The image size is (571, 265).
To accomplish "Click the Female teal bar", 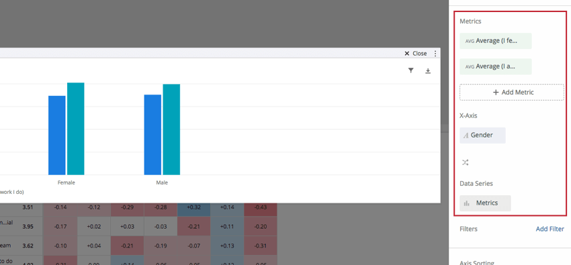I will (76, 129).
